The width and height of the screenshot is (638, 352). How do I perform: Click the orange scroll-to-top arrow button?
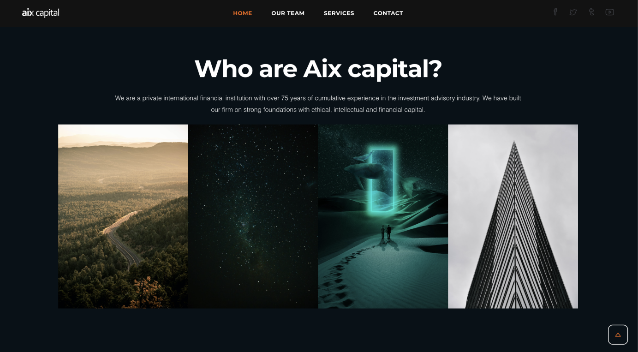pos(618,334)
